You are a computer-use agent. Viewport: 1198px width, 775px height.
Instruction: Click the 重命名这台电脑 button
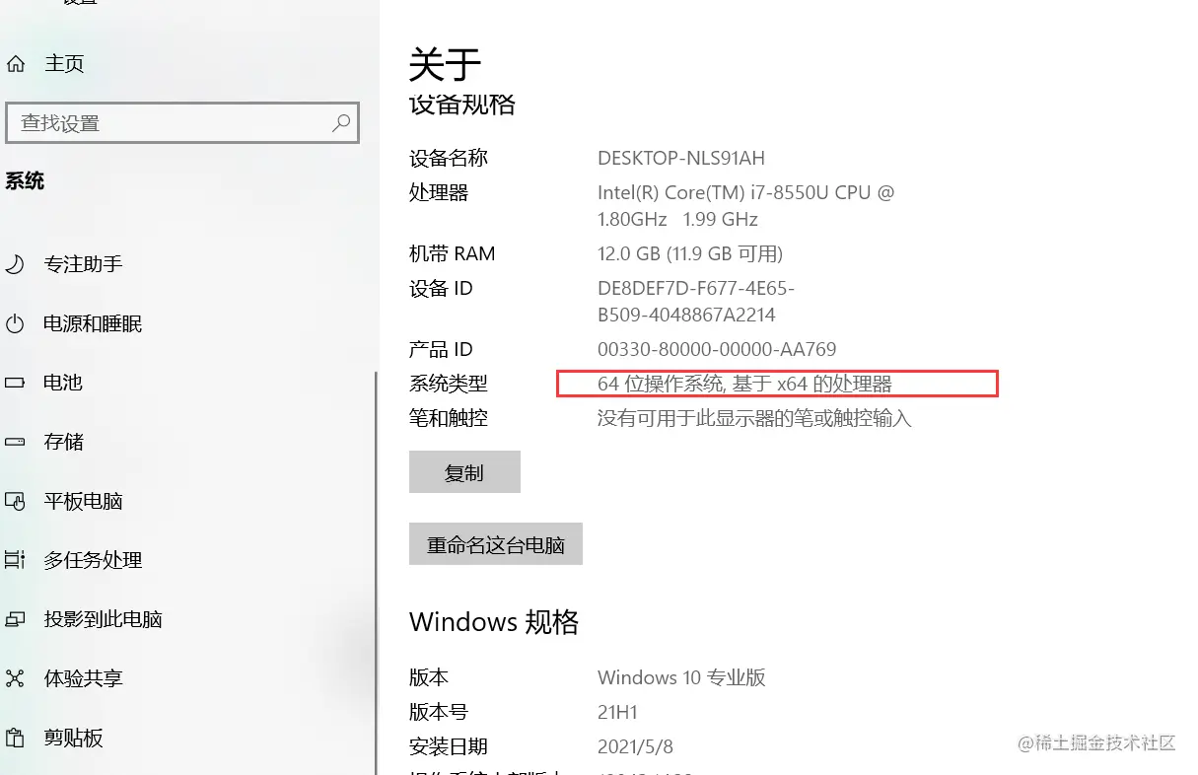(496, 544)
